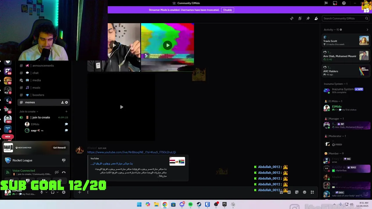The height and width of the screenshot is (209, 372).
Task: Open the ARC Raiders activity card
Action: pos(346,71)
